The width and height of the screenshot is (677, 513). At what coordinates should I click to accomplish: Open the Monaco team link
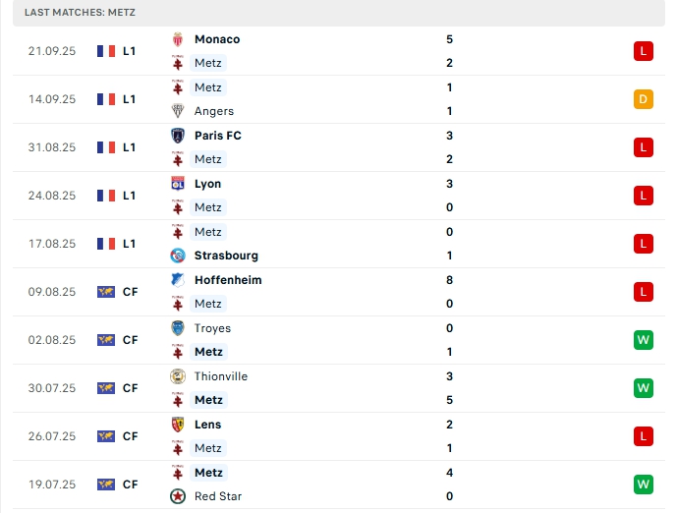tap(217, 39)
